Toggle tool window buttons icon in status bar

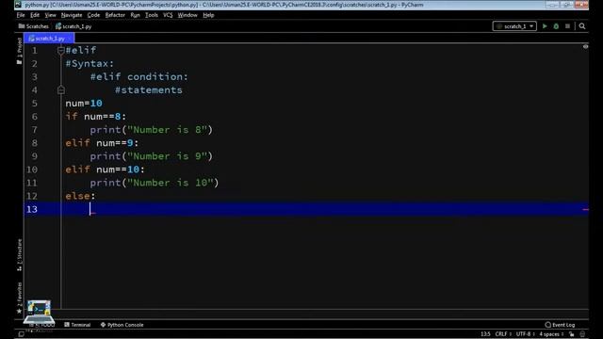tap(21, 334)
